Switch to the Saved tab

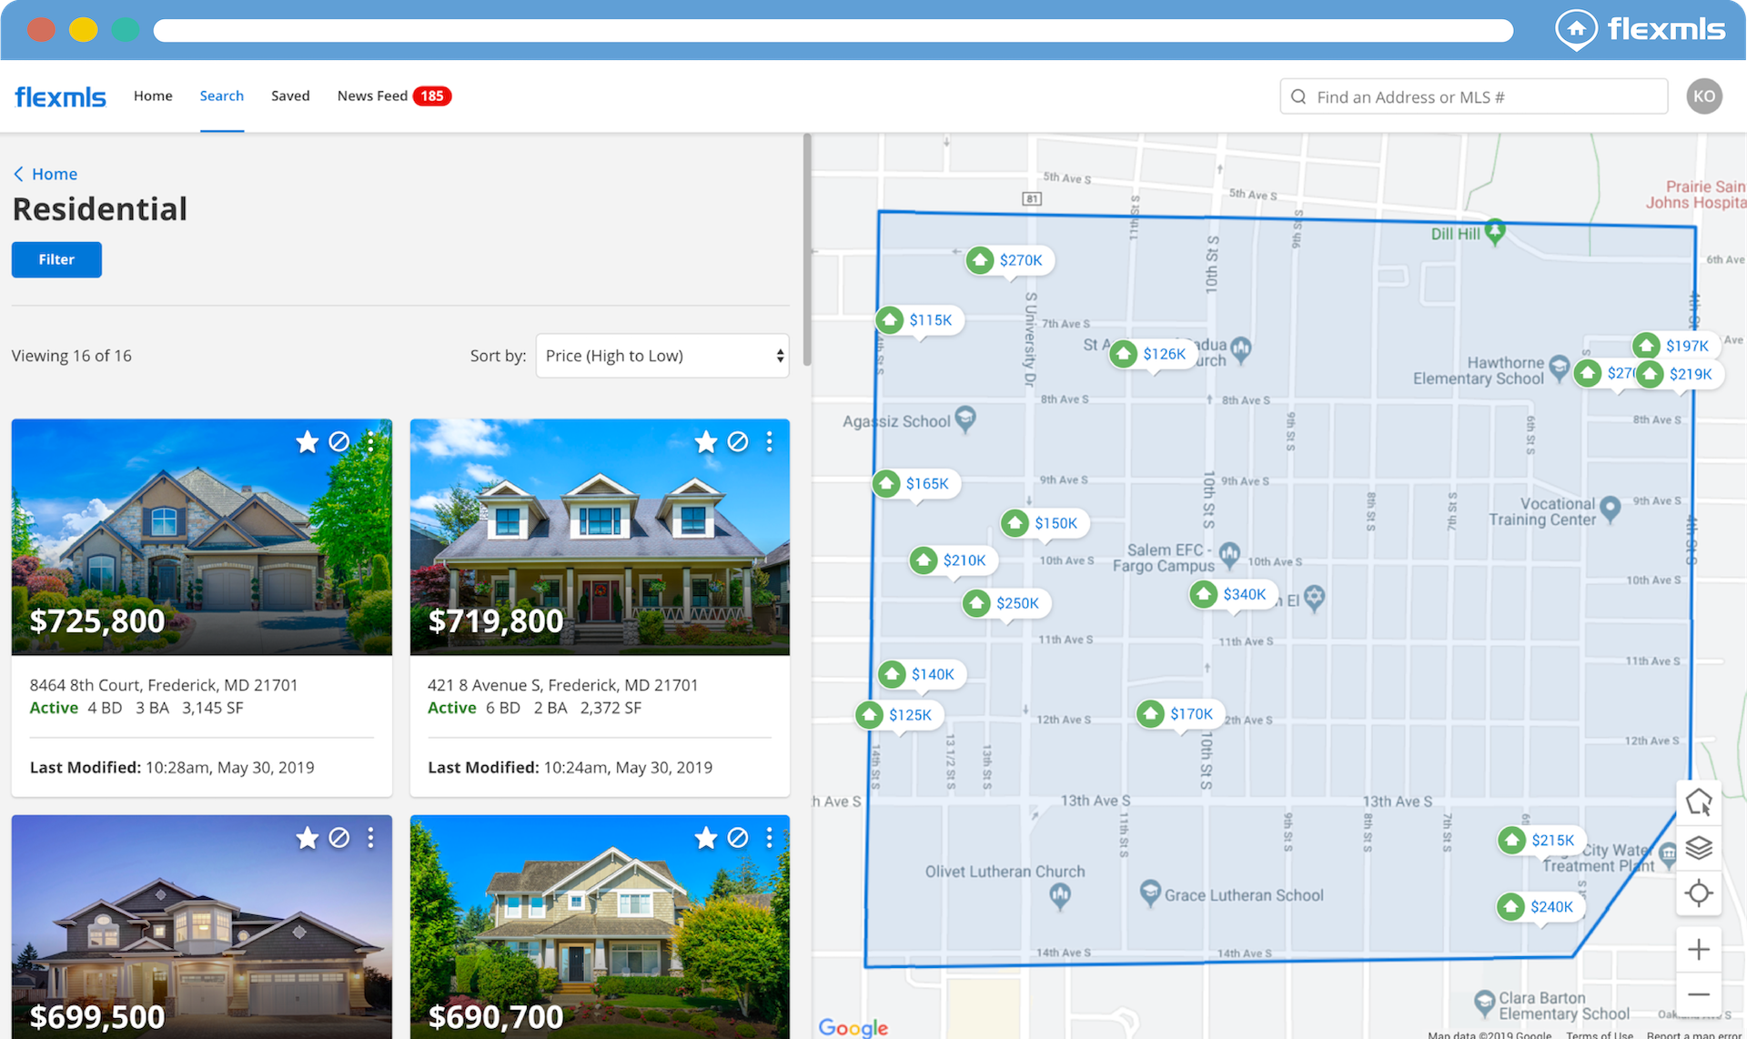click(x=290, y=96)
